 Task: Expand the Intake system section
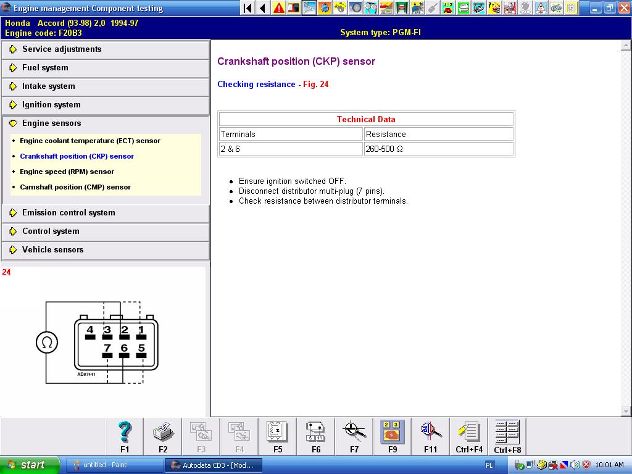(x=106, y=86)
